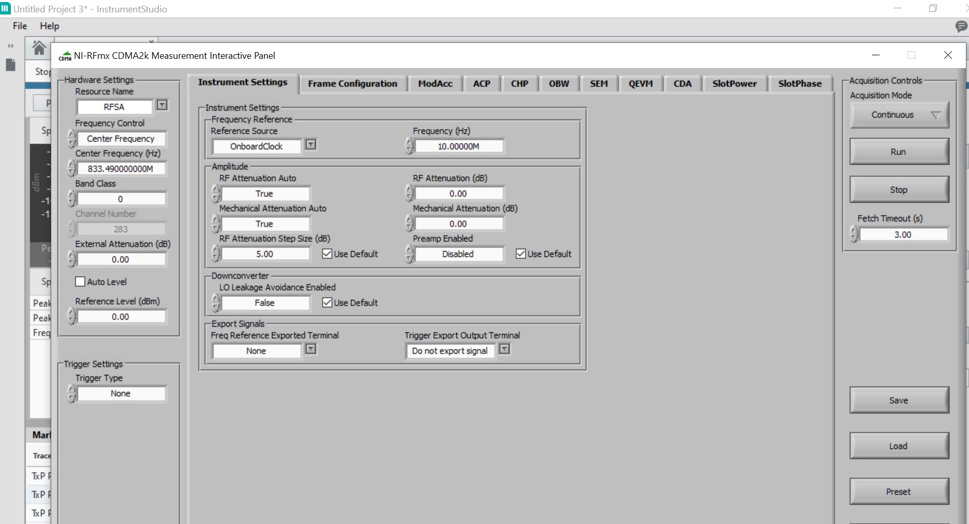Click the document icon in left sidebar
This screenshot has height=524, width=969.
coord(10,65)
